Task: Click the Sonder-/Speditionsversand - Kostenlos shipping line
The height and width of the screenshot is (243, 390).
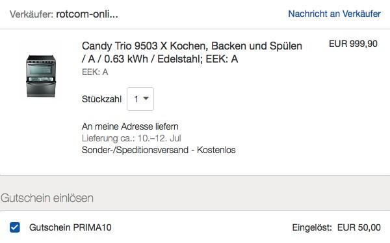Action: [x=159, y=150]
